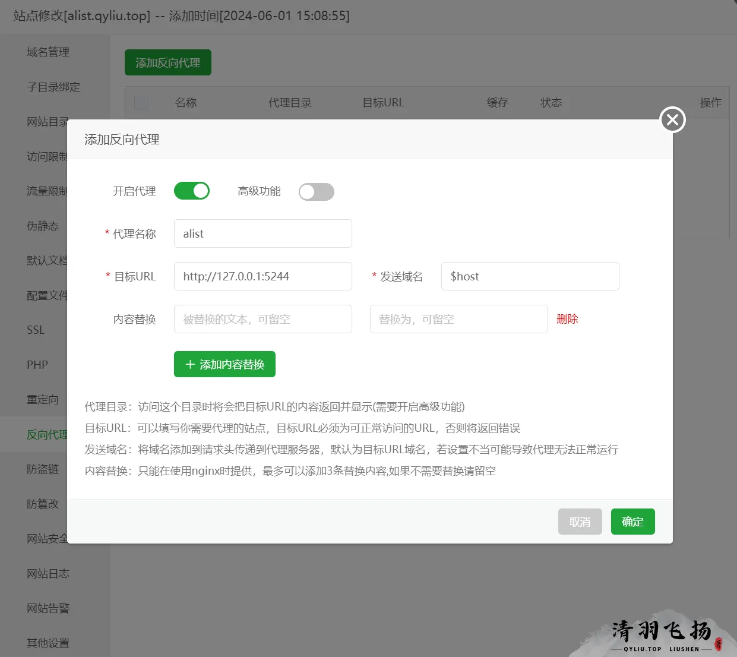Click the 代理名称 input containing alist
The width and height of the screenshot is (737, 657).
(262, 233)
